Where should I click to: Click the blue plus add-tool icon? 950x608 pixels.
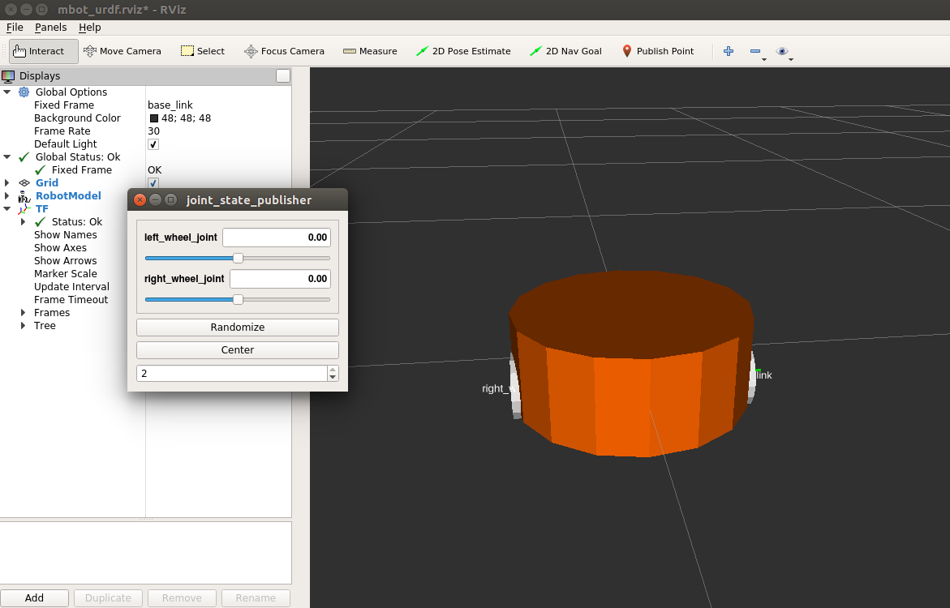click(x=729, y=51)
